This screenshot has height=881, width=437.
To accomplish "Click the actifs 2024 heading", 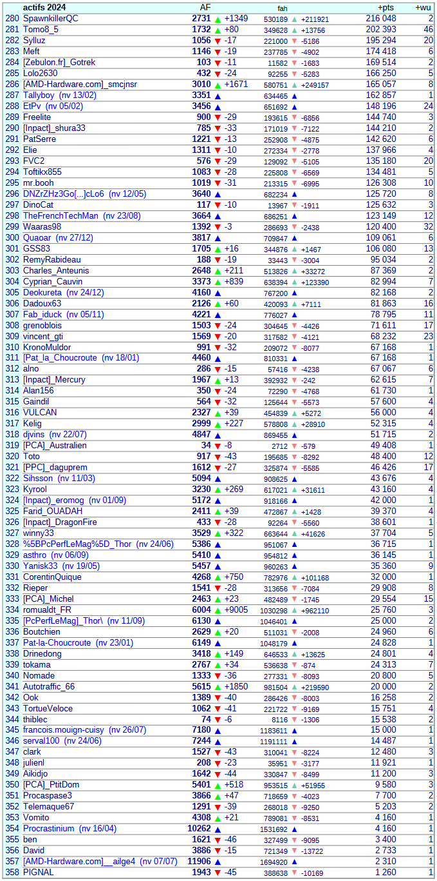I will (x=44, y=7).
